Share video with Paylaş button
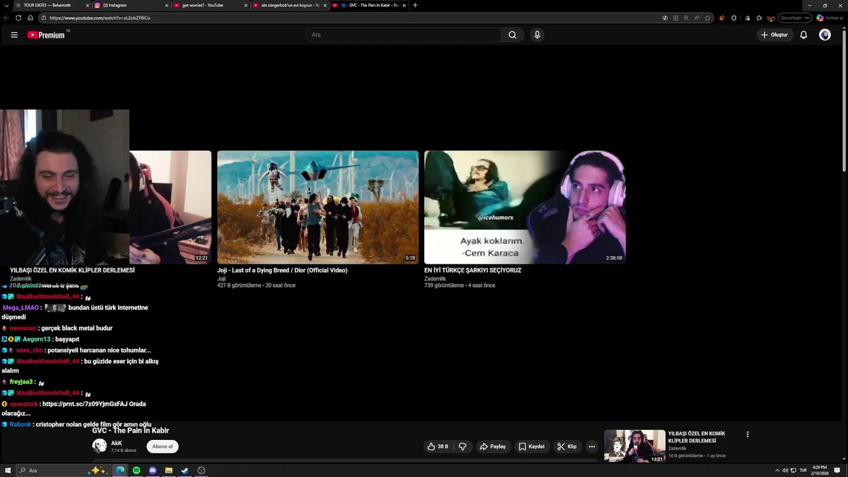Image resolution: width=848 pixels, height=477 pixels. tap(492, 447)
